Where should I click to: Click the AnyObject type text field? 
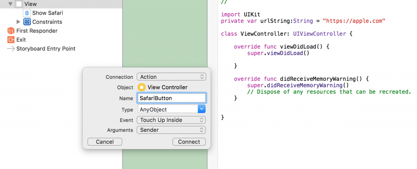(x=168, y=109)
